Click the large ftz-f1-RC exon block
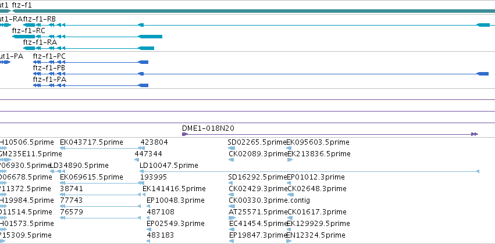This screenshot has width=495, height=244. coord(150,37)
